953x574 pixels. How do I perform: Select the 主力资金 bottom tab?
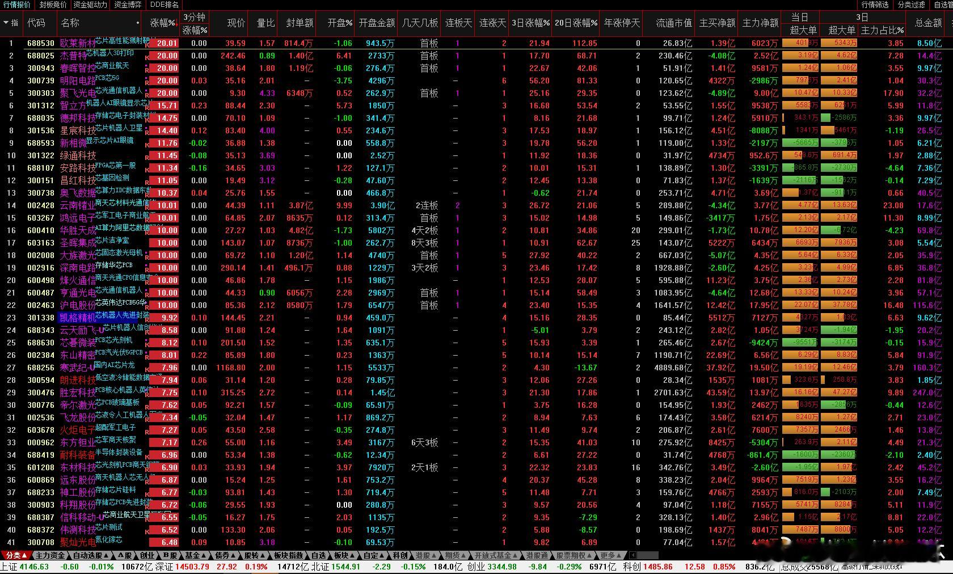pos(50,555)
